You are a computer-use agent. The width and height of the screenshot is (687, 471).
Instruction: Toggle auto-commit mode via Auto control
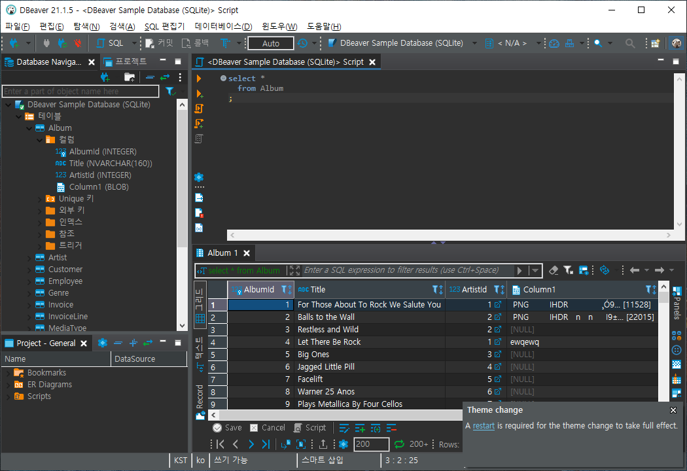[270, 43]
